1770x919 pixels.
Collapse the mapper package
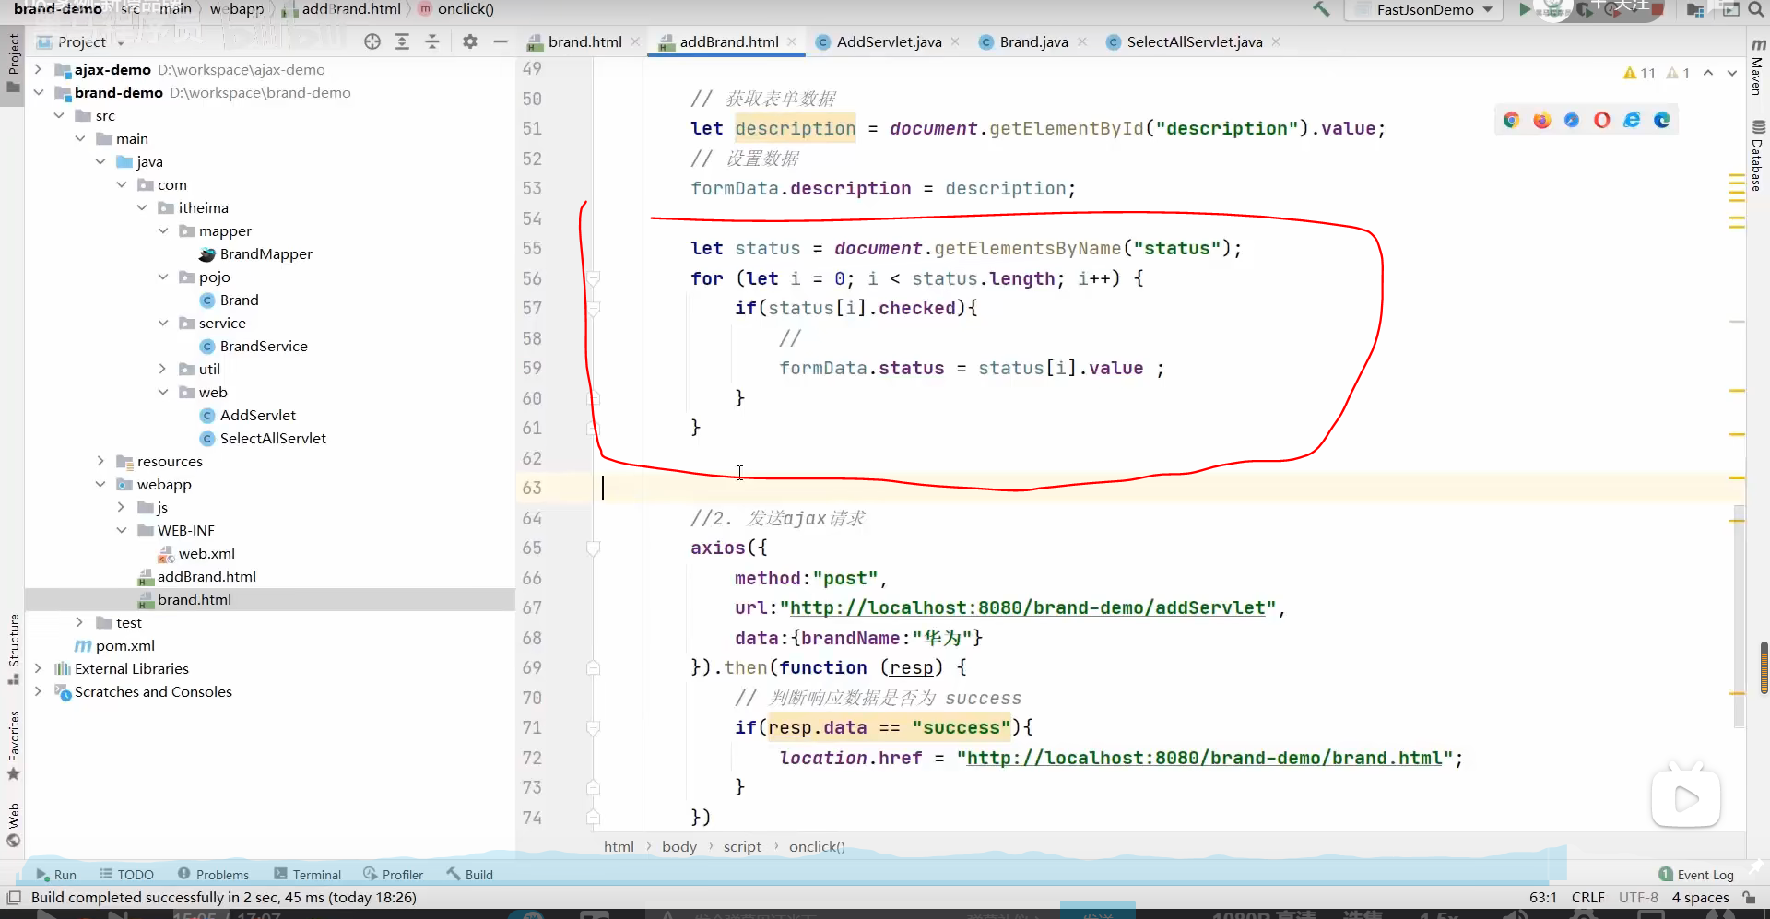[x=163, y=230]
